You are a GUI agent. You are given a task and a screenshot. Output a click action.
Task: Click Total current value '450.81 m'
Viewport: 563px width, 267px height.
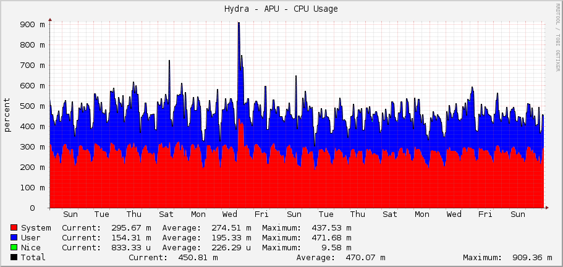click(198, 257)
